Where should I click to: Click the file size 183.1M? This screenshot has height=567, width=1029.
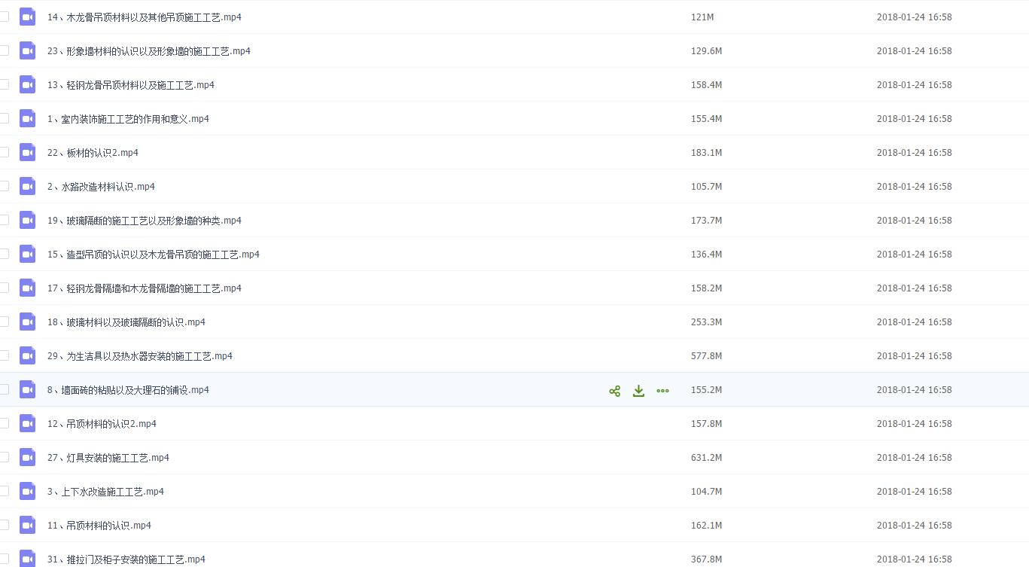(x=707, y=152)
